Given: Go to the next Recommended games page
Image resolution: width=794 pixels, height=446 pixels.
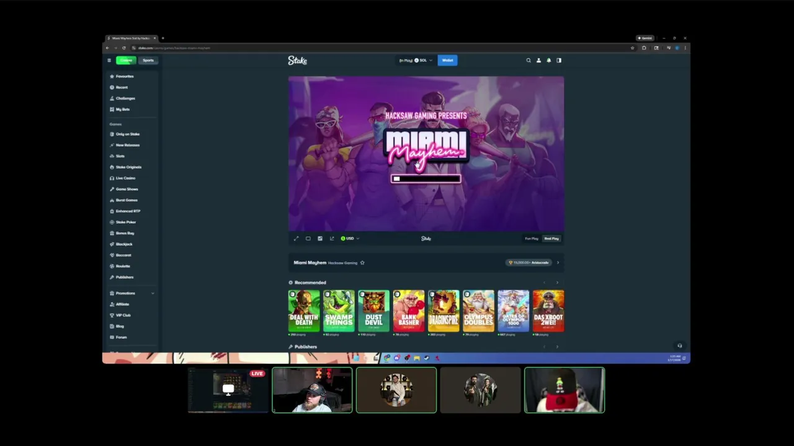Looking at the screenshot, I should (556, 282).
